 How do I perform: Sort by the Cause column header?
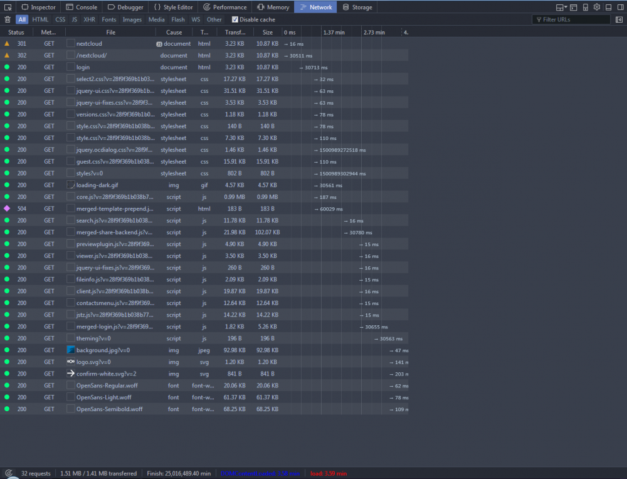[x=174, y=32]
